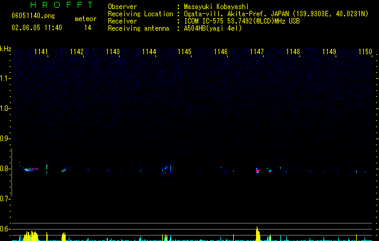Click the date 02.06.05 11:40
Screen dimensions: 379x241
click(37, 28)
